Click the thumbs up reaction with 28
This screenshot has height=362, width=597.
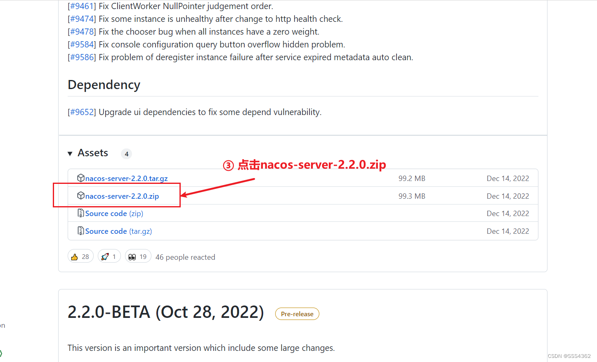(x=80, y=256)
